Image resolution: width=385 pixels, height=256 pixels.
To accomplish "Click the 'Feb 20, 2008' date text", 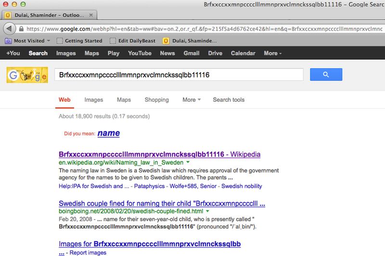I will tap(76, 219).
